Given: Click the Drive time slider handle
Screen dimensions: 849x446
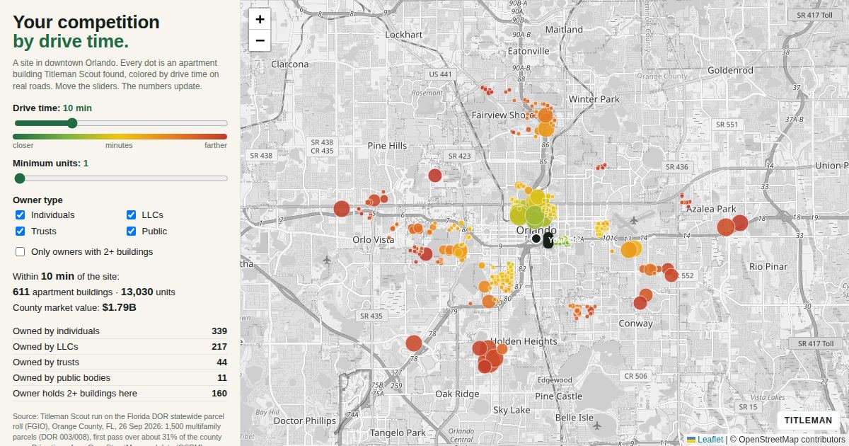Looking at the screenshot, I should coord(71,123).
